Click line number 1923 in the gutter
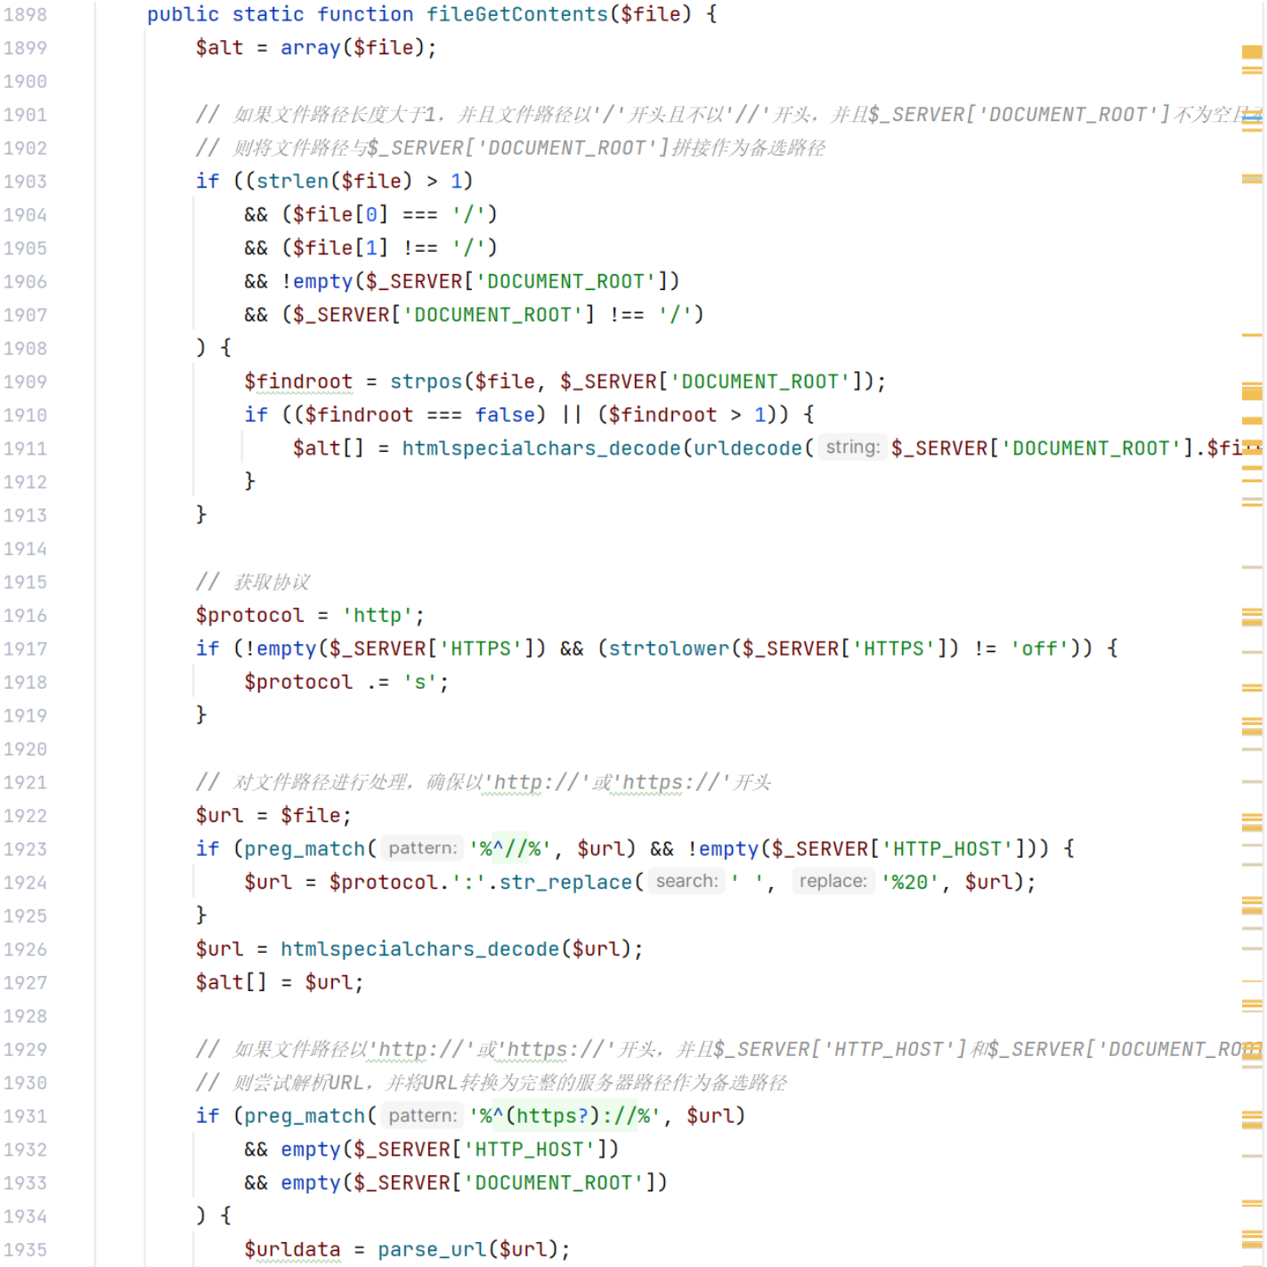This screenshot has height=1267, width=1267. point(26,849)
